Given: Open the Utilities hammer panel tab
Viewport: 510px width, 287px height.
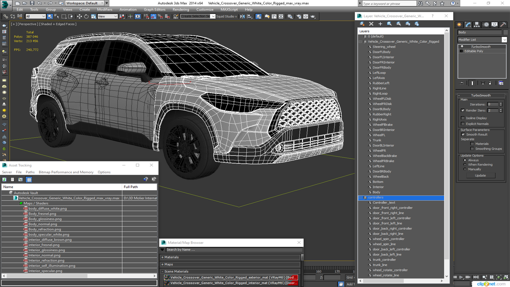Looking at the screenshot, I should (503, 25).
